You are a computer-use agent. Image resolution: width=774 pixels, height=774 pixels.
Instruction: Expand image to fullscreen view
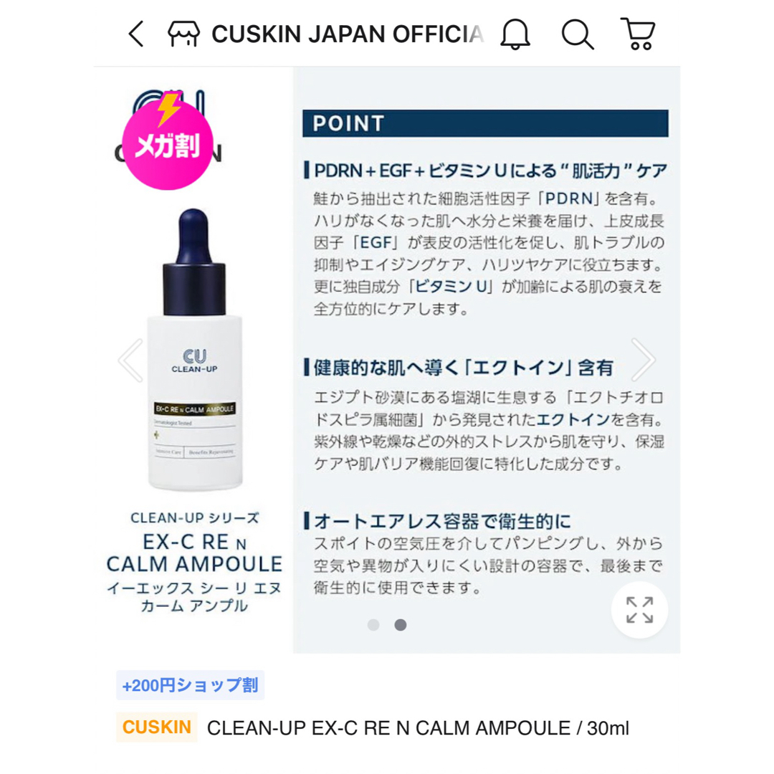640,610
